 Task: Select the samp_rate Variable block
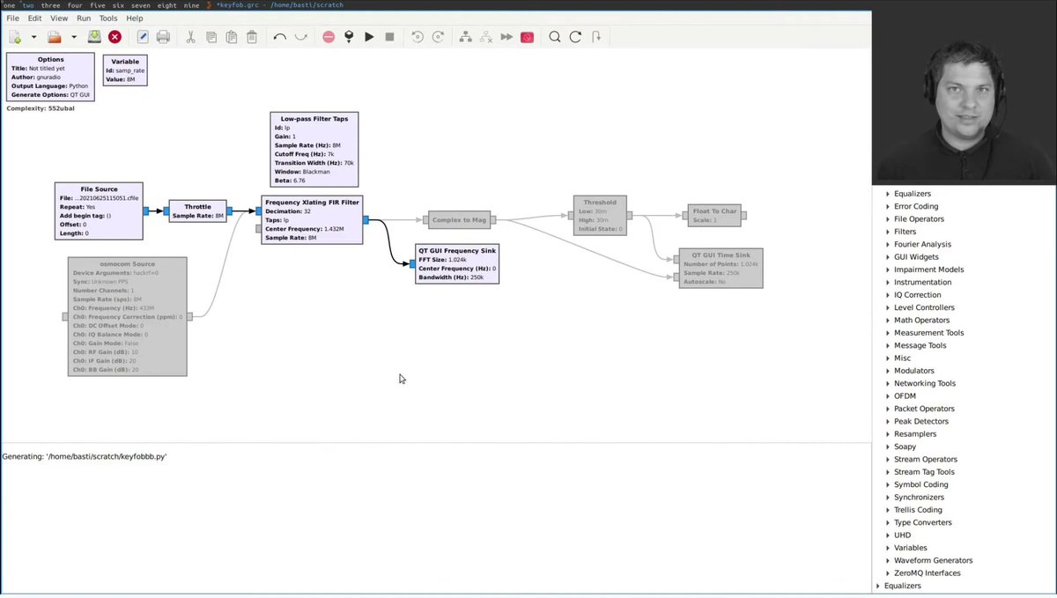pos(125,70)
